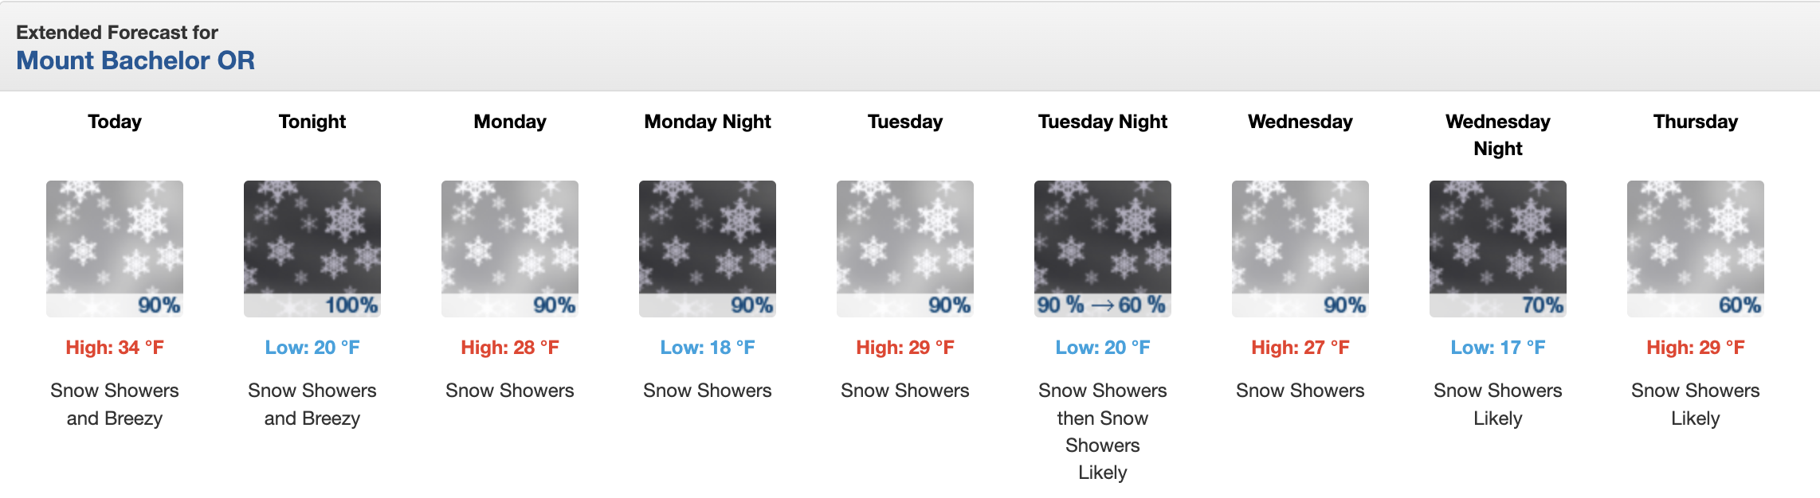1820x498 pixels.
Task: Select Monday Night's snow icon
Action: pyautogui.click(x=708, y=249)
